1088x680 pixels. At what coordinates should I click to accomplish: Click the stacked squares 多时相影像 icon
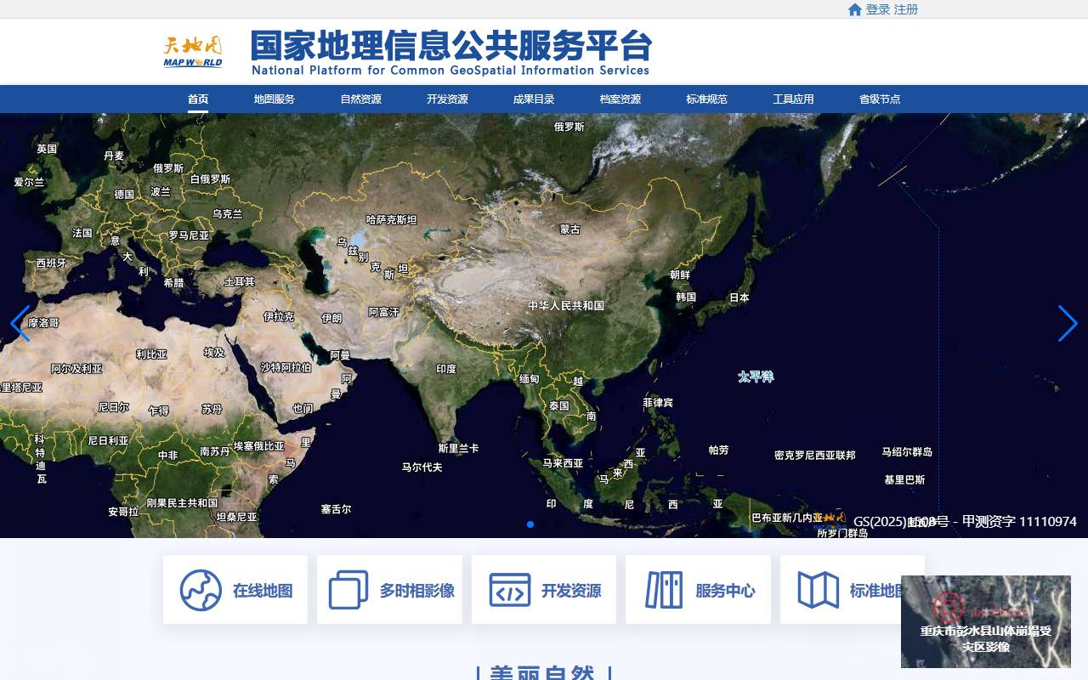coord(348,590)
